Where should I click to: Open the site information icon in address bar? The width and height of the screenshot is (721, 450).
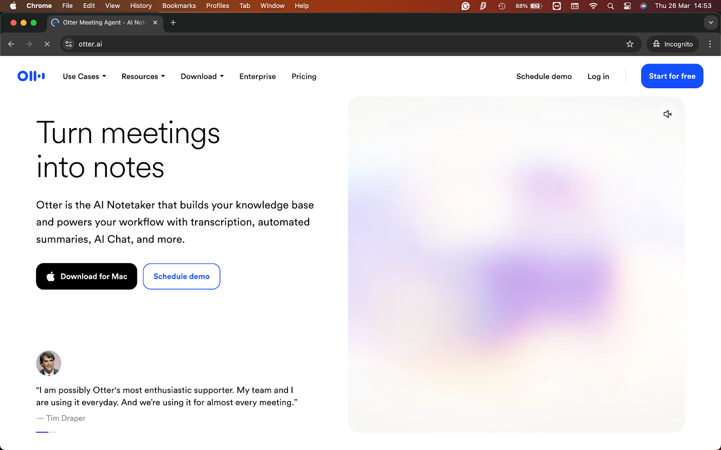click(x=68, y=44)
